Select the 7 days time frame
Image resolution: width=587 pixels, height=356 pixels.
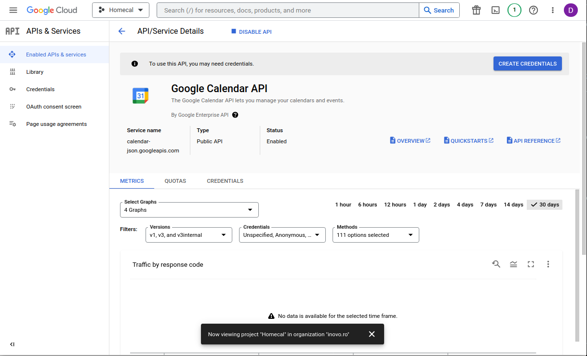(488, 205)
